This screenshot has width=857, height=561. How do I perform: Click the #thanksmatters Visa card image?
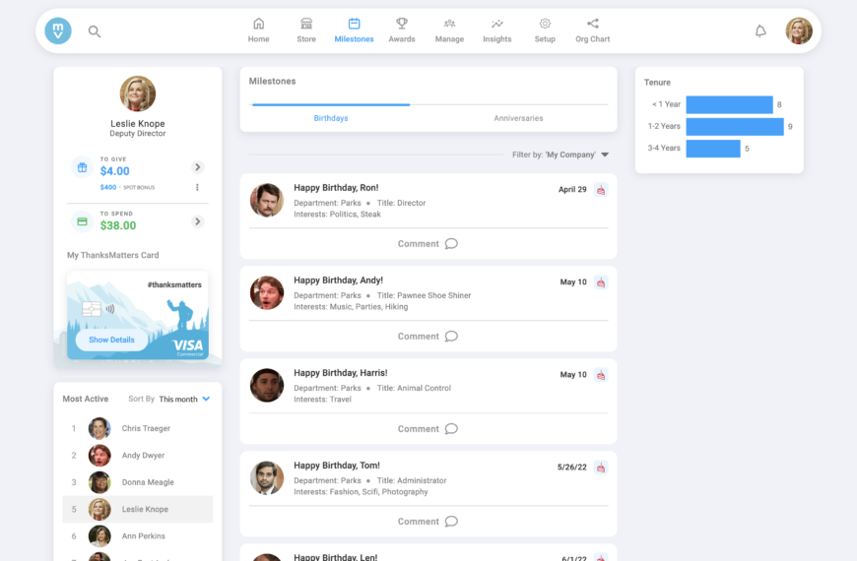(138, 315)
